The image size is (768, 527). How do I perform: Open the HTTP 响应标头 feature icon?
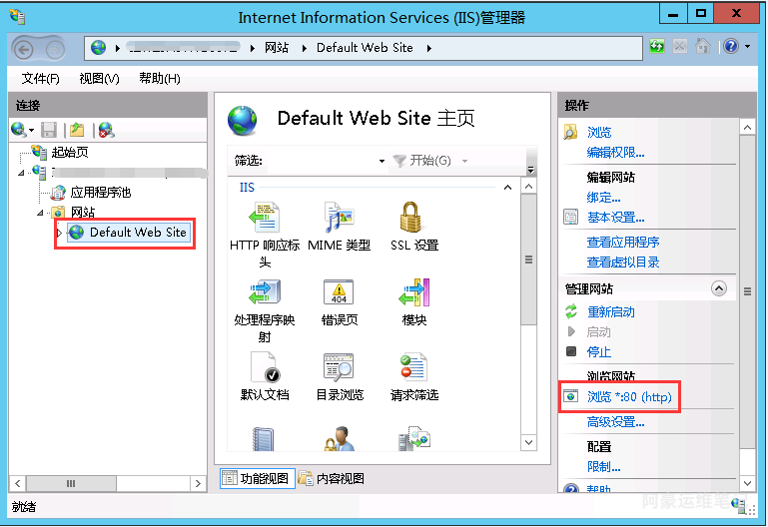coord(264,220)
